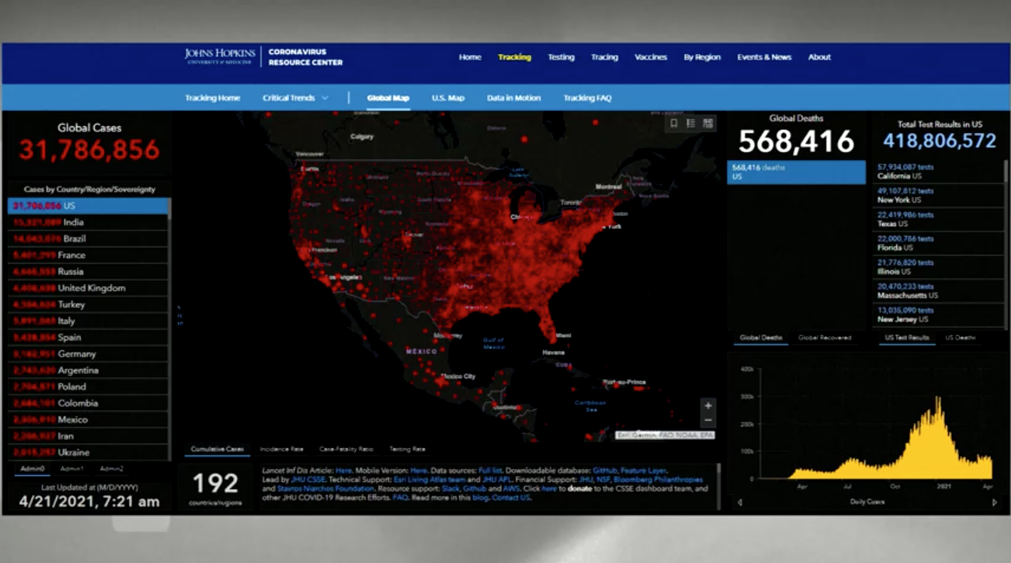Screen dimensions: 1011x563
Task: Open the Tracking FAQ tab
Action: 587,98
